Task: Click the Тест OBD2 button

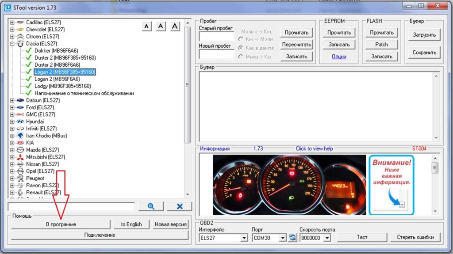Action: [362, 237]
